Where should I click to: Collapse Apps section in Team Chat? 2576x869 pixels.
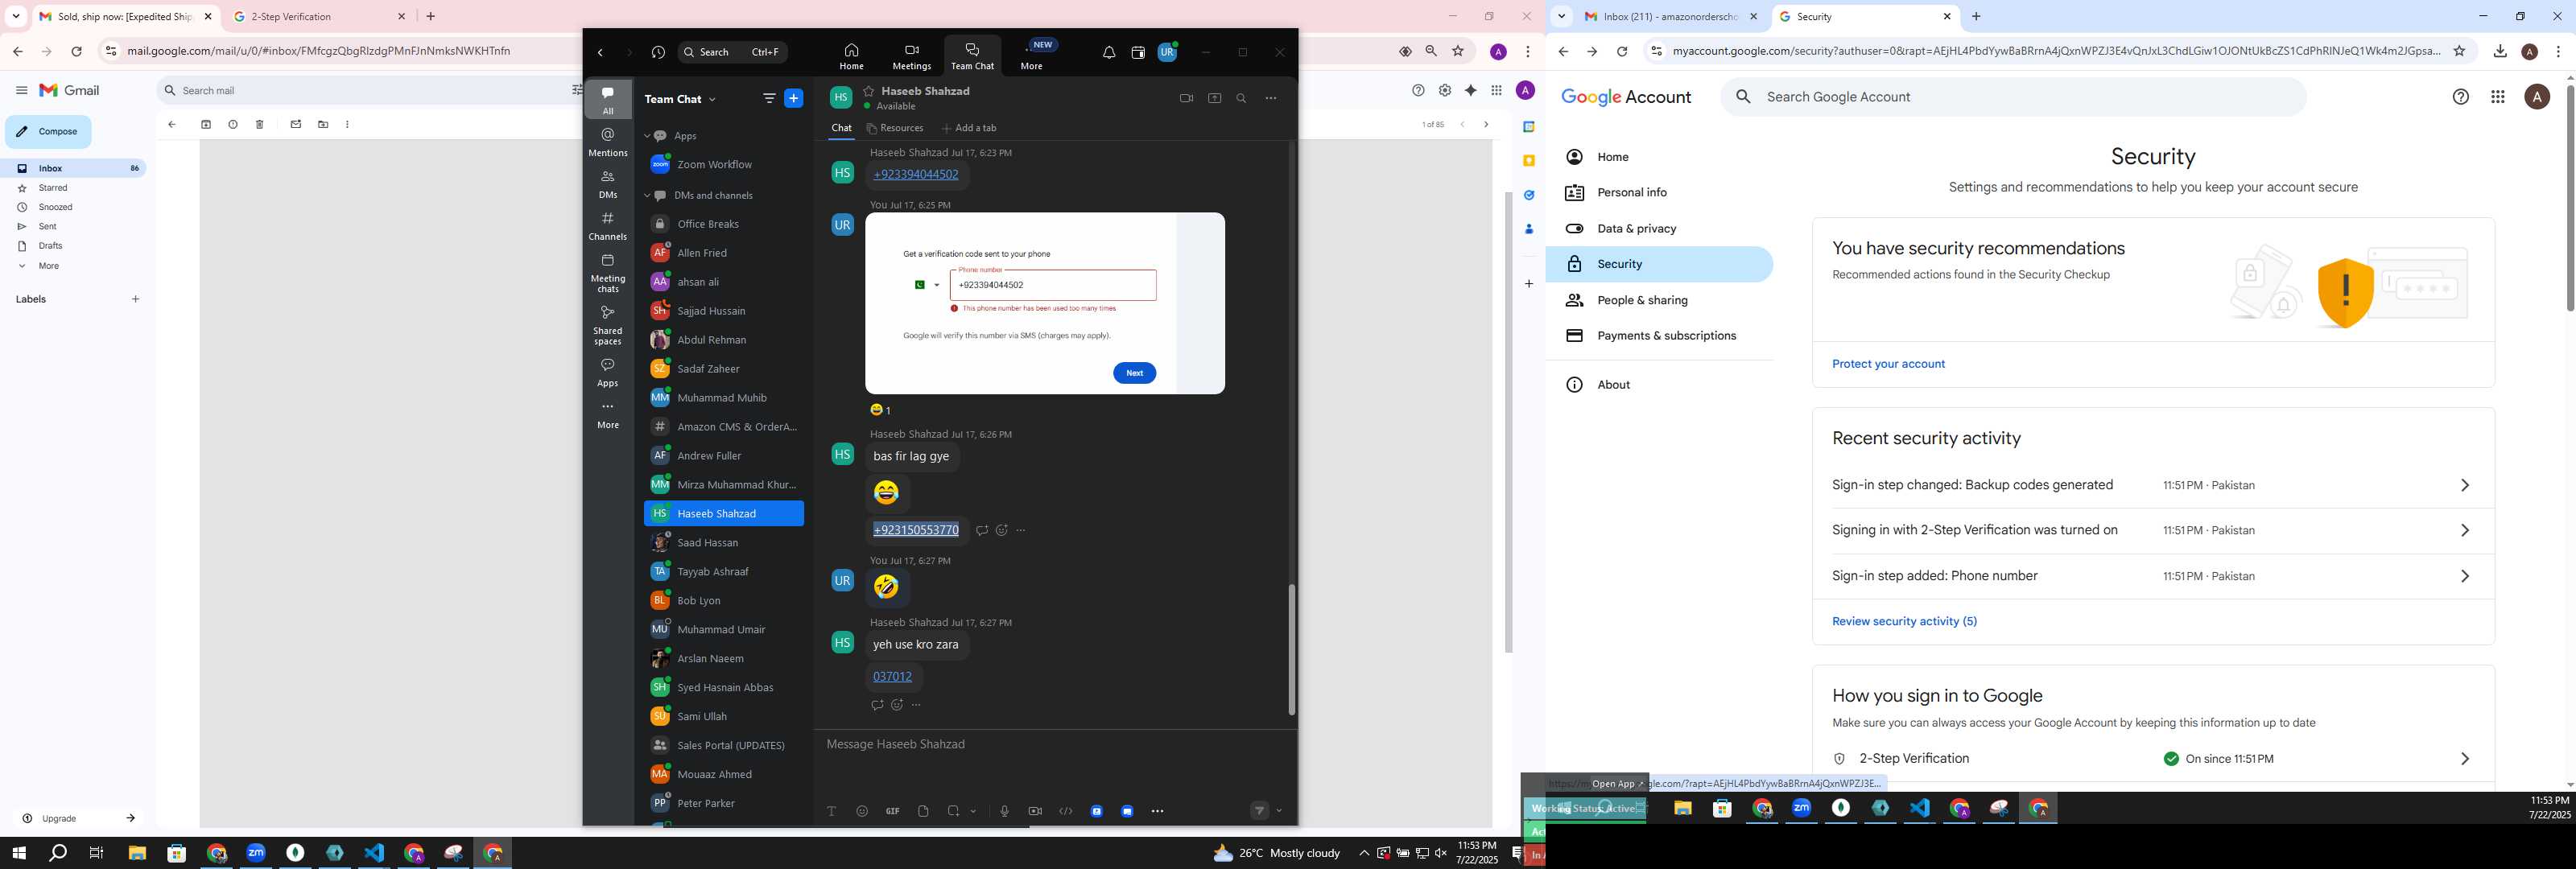point(647,136)
